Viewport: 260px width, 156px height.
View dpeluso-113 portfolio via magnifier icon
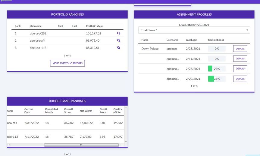pos(118,47)
